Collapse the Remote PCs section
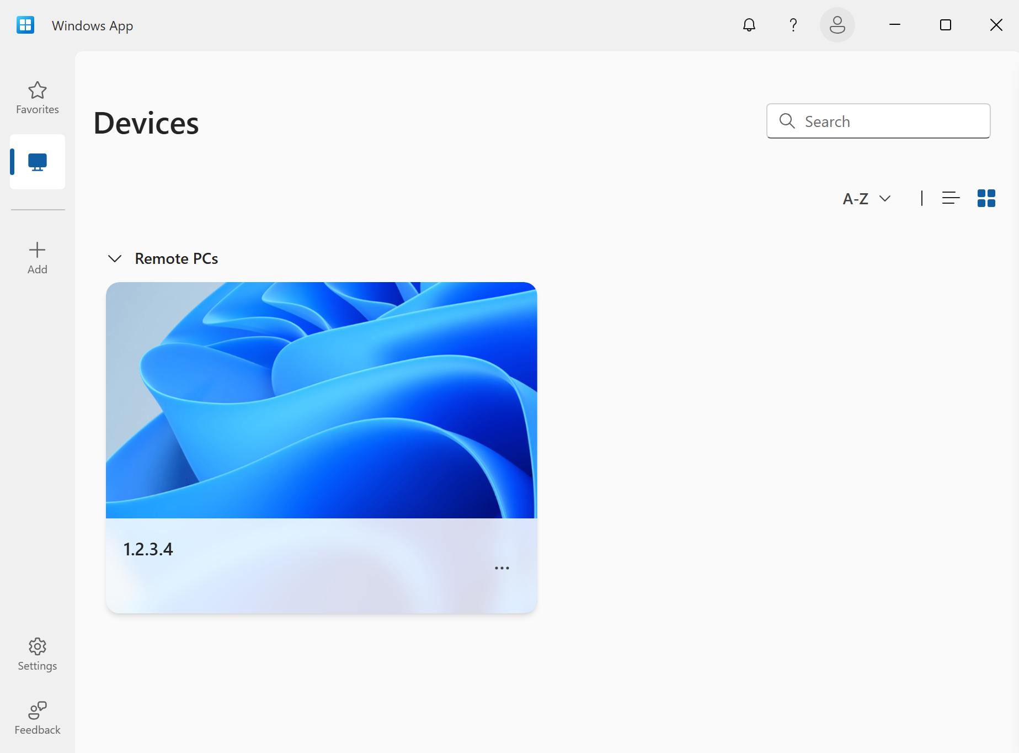Image resolution: width=1019 pixels, height=753 pixels. click(115, 258)
